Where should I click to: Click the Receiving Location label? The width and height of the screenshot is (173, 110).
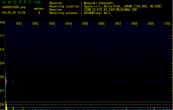64,6
